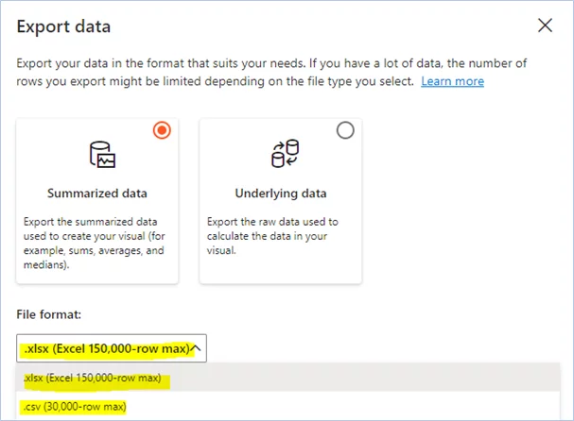Click the export row-limit explanation paragraph
Screen dimensions: 574x421
(x=271, y=72)
